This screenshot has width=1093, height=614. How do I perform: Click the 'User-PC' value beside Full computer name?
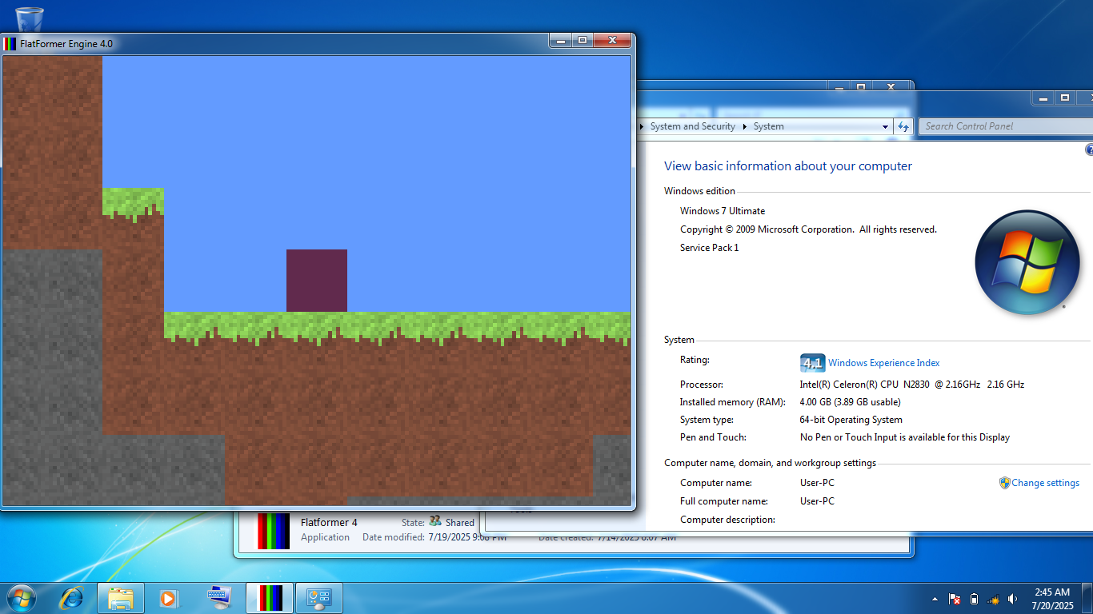coord(817,501)
